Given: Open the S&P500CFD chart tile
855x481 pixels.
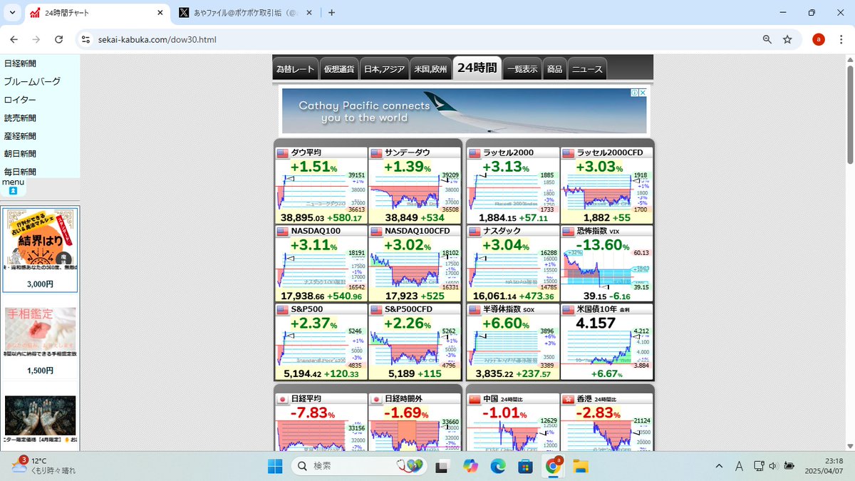Looking at the screenshot, I should pos(415,342).
